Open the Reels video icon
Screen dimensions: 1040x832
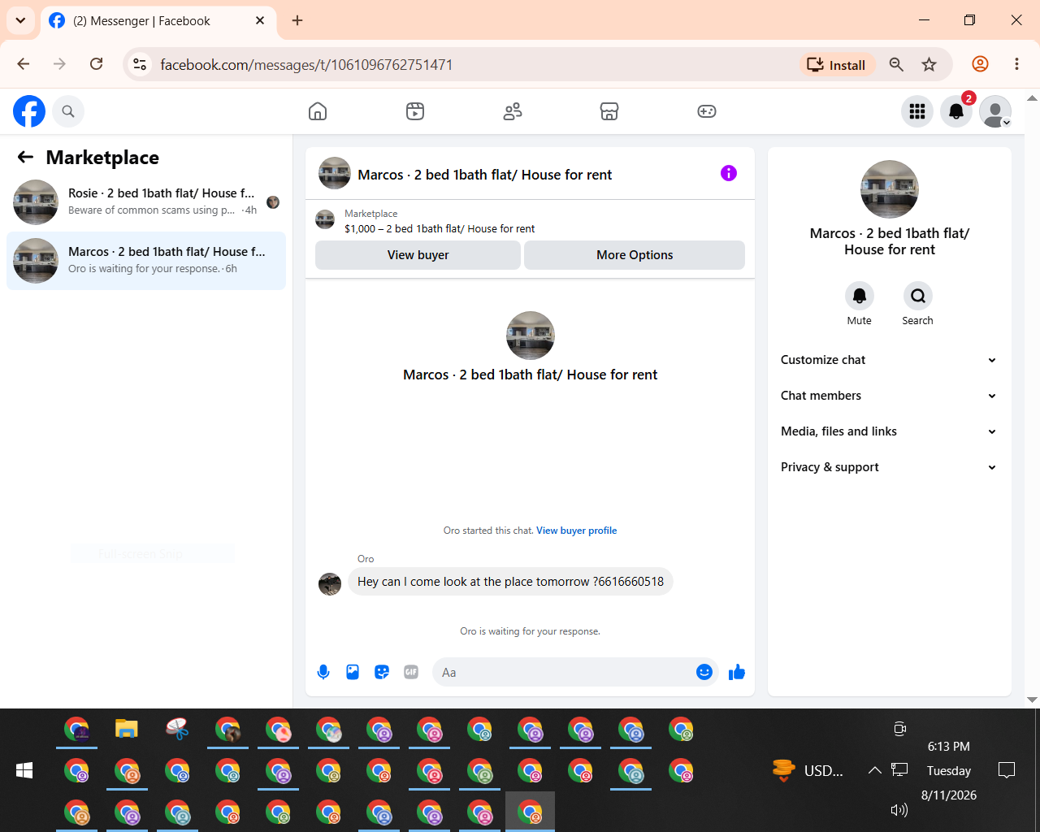tap(415, 111)
